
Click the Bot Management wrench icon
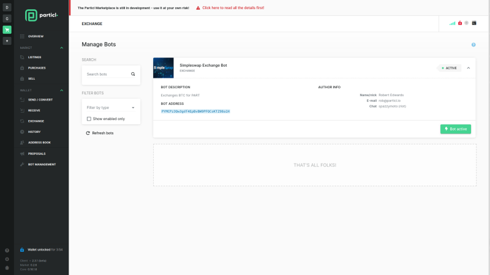pyautogui.click(x=22, y=164)
